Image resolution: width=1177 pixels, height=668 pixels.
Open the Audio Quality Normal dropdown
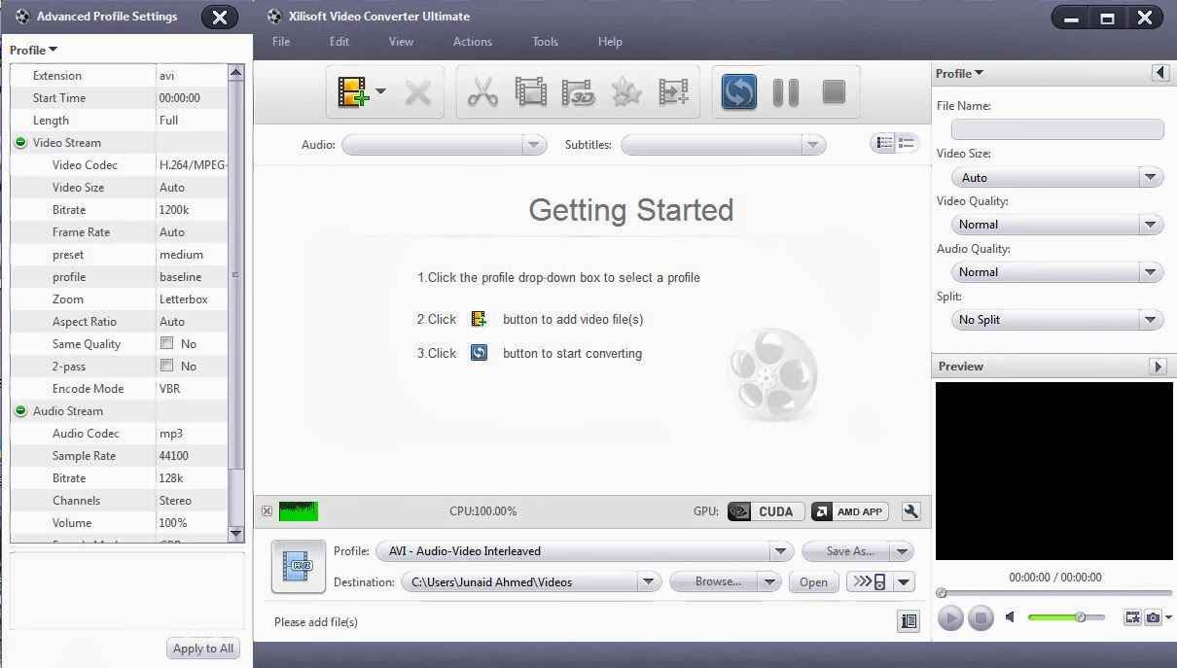[1151, 272]
